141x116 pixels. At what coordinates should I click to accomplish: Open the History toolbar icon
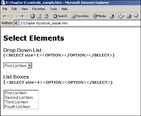(112, 16)
